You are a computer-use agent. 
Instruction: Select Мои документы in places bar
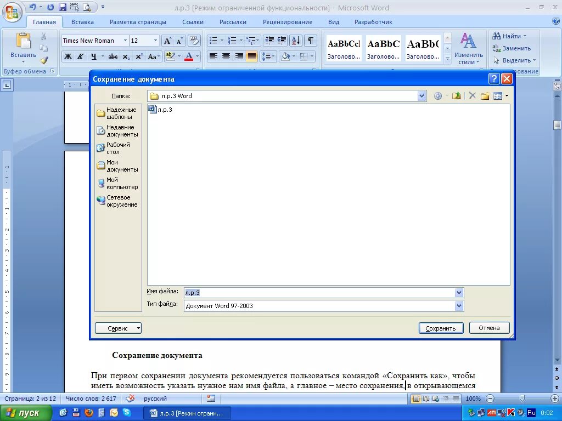point(118,166)
